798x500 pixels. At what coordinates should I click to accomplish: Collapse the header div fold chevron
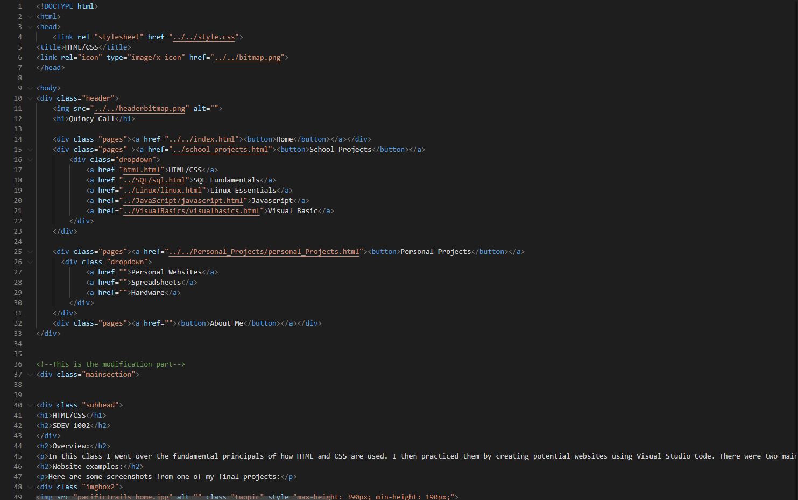click(30, 98)
